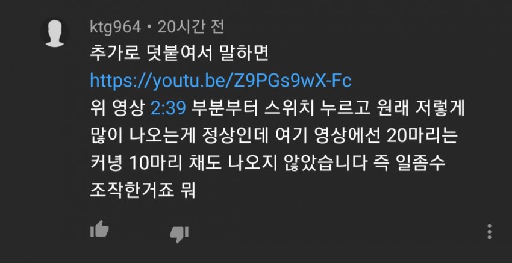Screen dimensions: 512x263
Task: Like the comment with thumbs-up icon
Action: 99,229
